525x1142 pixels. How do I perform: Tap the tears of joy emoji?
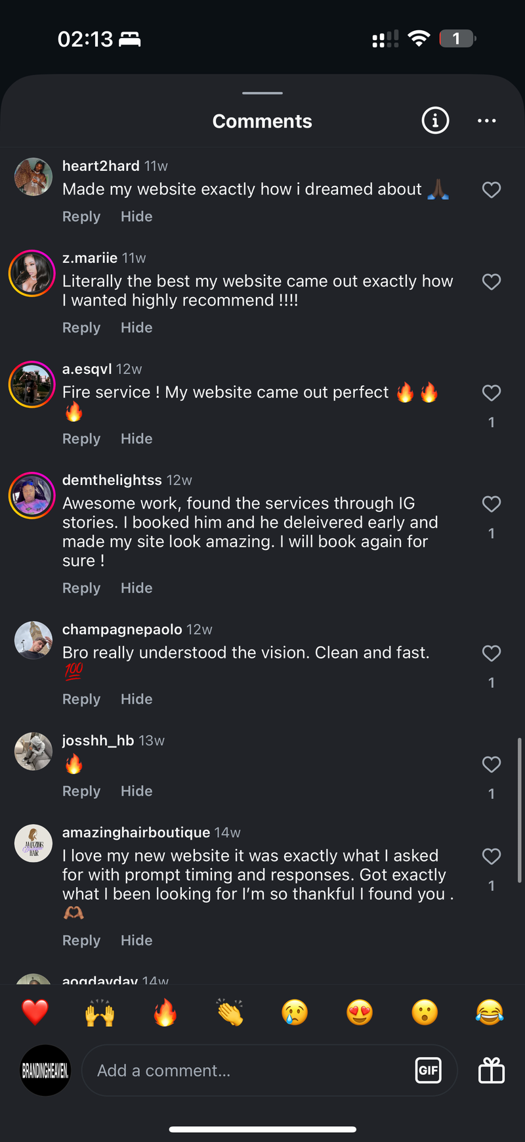click(x=490, y=1013)
